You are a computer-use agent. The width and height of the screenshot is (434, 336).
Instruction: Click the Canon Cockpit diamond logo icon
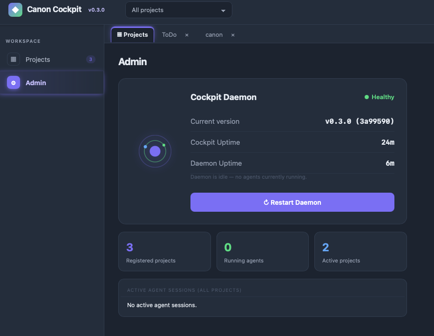coord(15,10)
